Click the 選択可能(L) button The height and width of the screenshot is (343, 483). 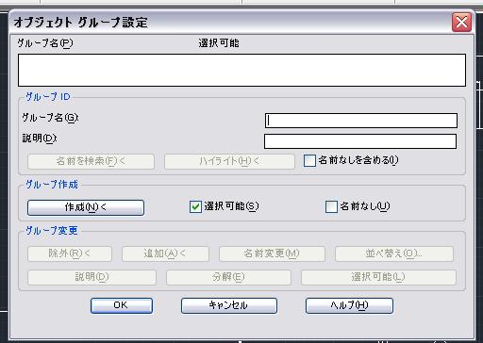pos(378,277)
